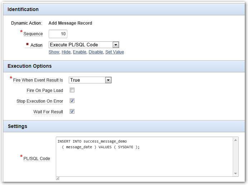248x185 pixels.
Task: Click the Set Value quick link
Action: [x=115, y=52]
